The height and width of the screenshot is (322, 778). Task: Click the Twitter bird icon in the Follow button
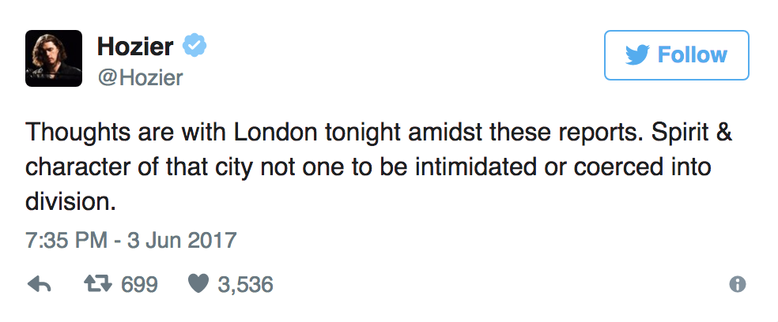(637, 55)
